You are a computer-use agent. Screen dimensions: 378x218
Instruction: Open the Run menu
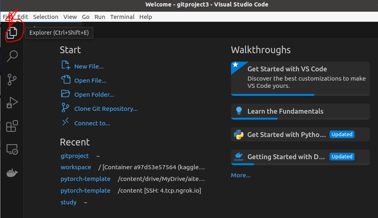[x=100, y=17]
